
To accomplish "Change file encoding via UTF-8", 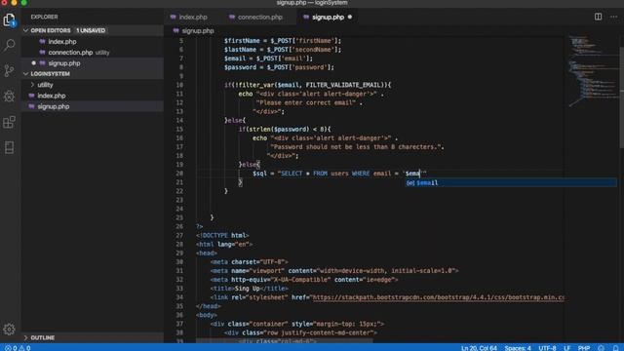I will [x=547, y=348].
